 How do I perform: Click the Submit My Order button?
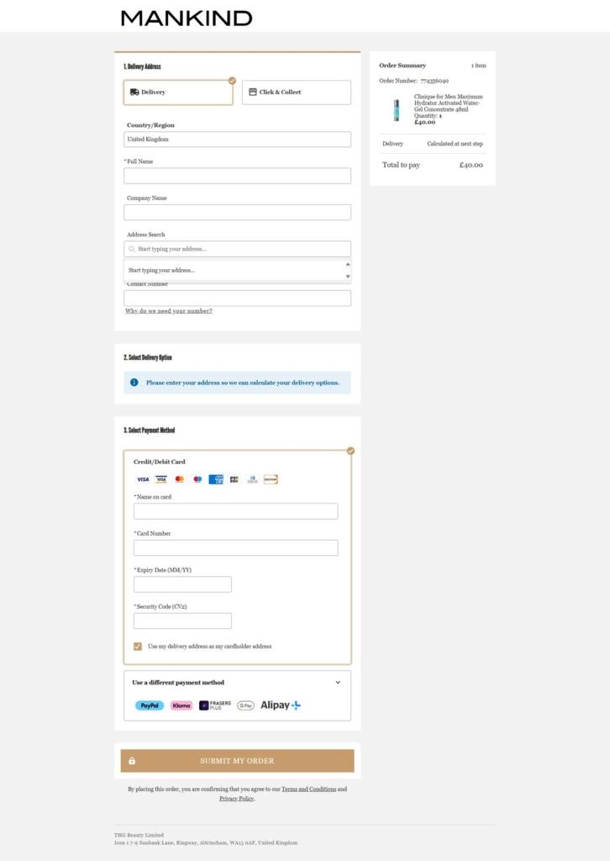click(x=237, y=761)
